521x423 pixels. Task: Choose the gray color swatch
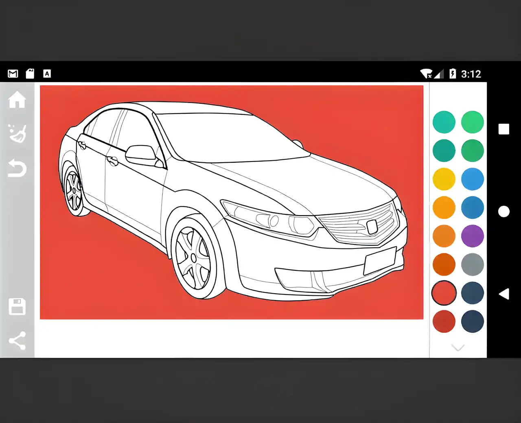click(x=472, y=264)
